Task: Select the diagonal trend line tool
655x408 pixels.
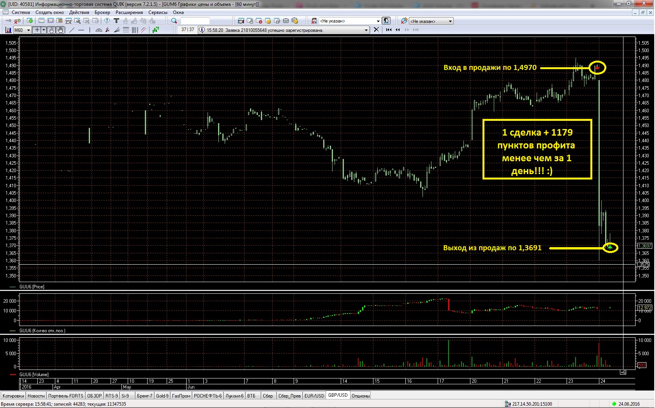Action: click(x=72, y=30)
